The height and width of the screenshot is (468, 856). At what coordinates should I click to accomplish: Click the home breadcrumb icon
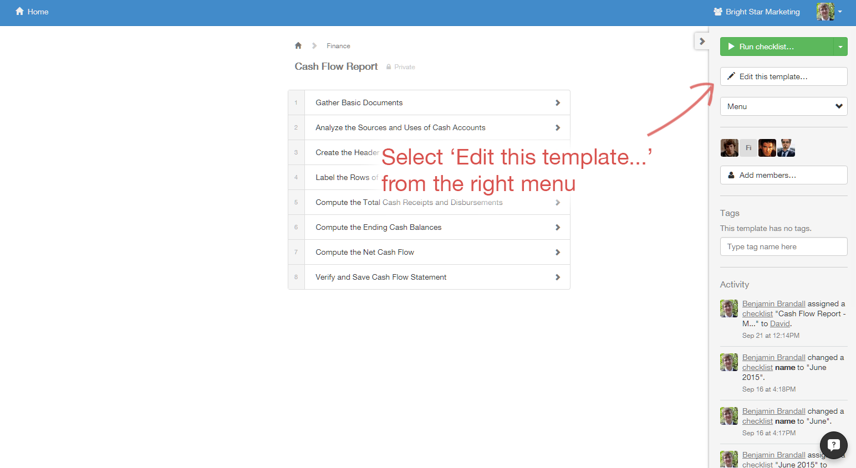(x=298, y=45)
